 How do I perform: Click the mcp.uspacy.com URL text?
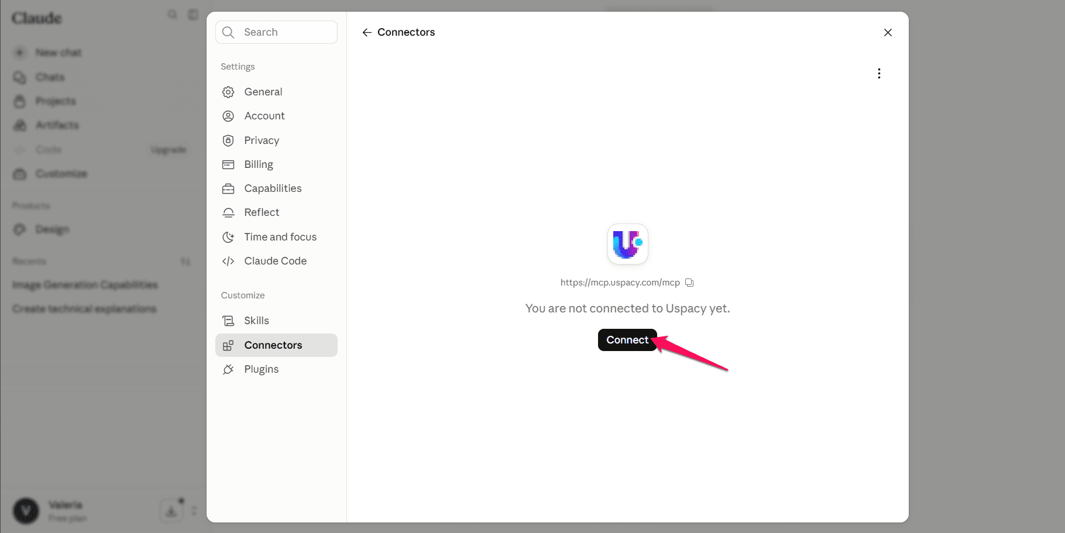(620, 283)
